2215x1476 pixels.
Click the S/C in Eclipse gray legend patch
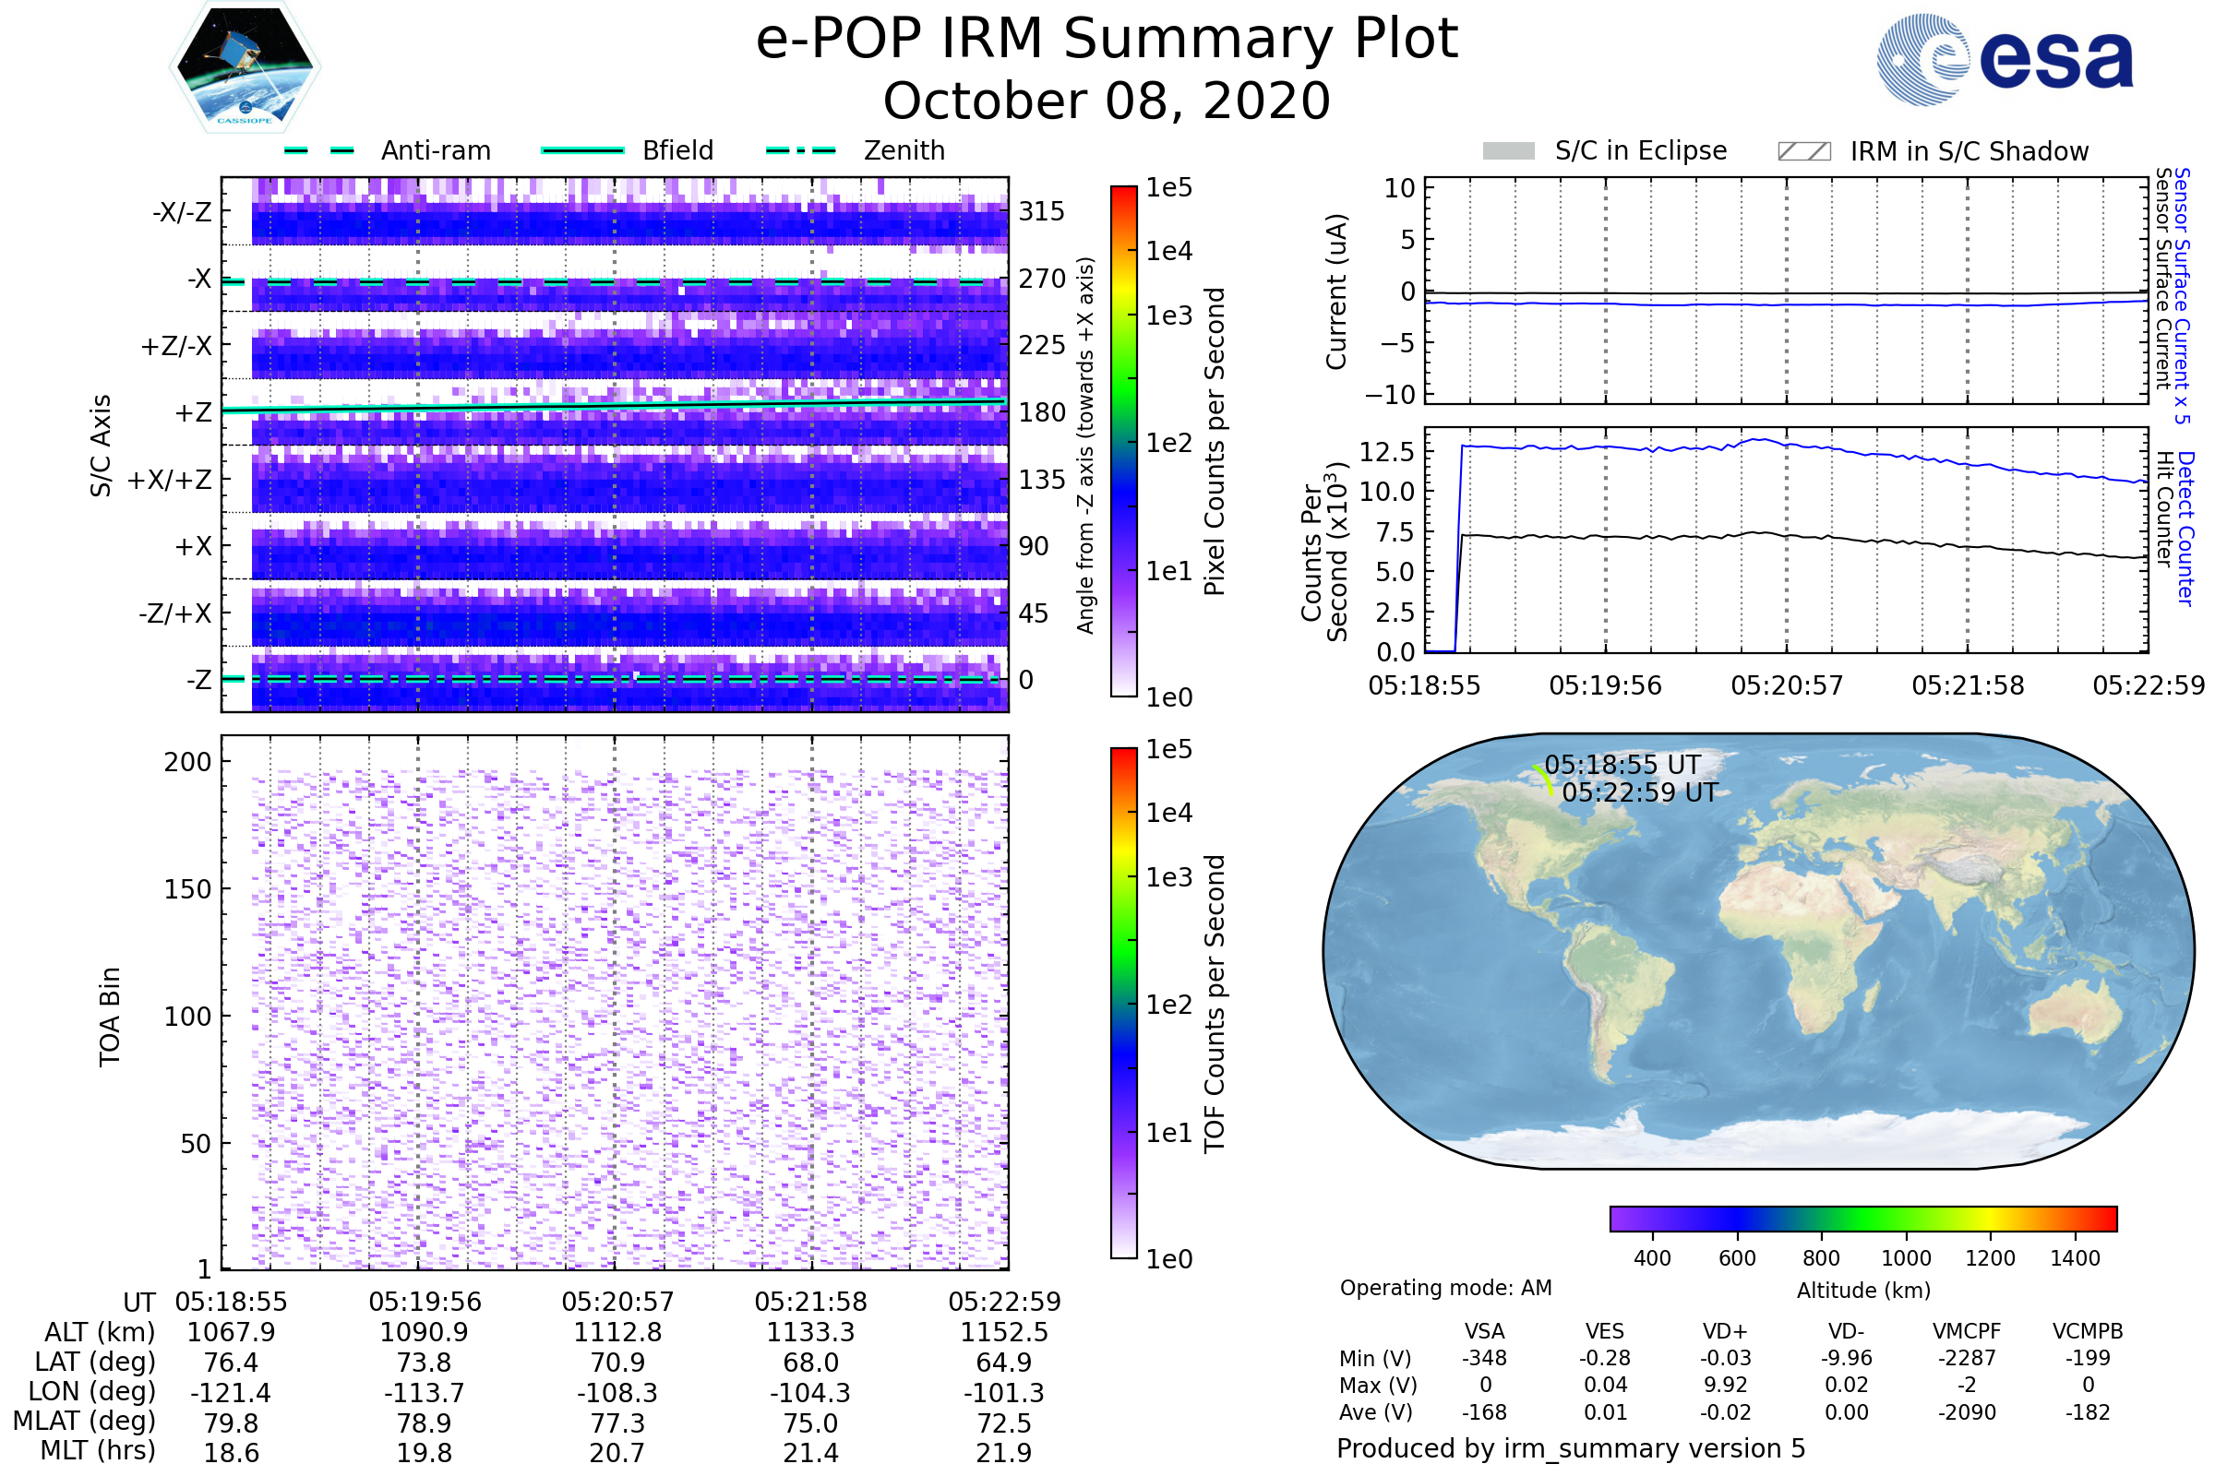[1508, 151]
